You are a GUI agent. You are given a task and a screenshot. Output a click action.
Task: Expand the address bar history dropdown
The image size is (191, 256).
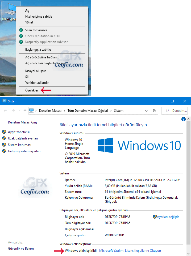[x=146, y=111]
